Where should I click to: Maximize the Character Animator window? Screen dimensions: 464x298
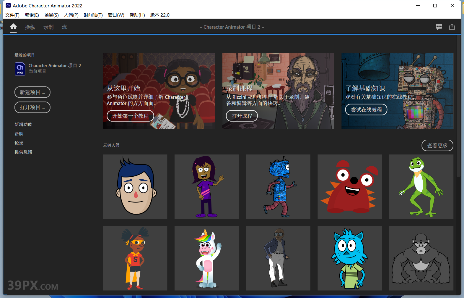435,6
